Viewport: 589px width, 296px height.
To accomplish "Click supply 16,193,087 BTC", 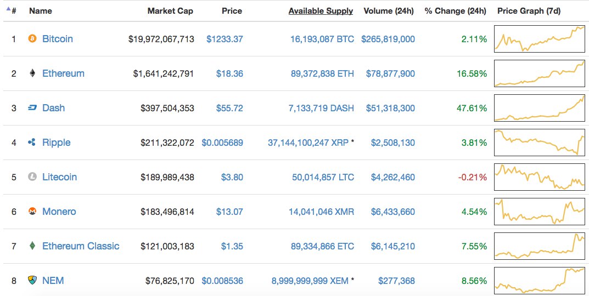I will pos(322,39).
